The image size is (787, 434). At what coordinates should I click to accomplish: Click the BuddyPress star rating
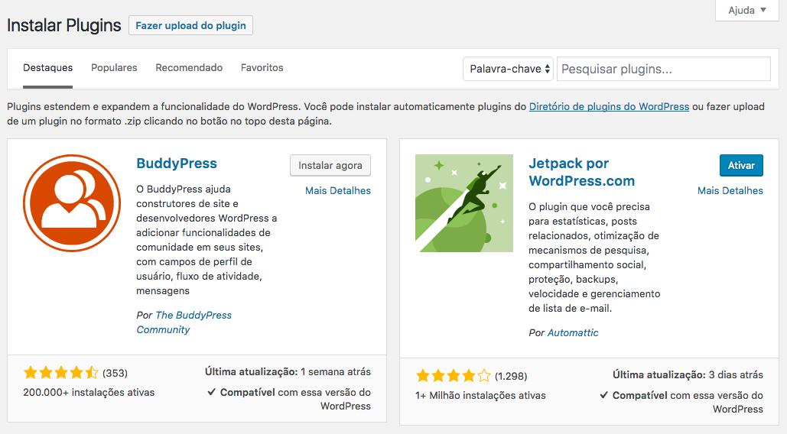60,372
